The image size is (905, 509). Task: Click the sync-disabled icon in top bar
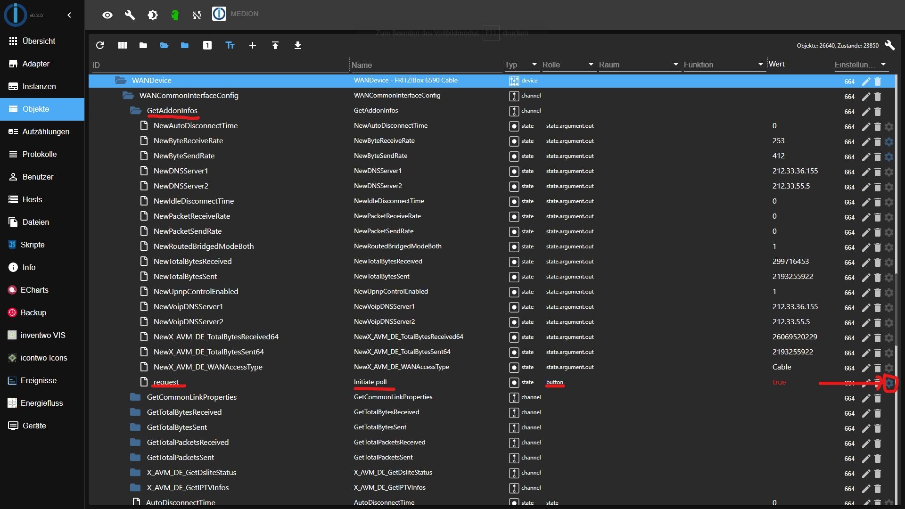[x=197, y=15]
